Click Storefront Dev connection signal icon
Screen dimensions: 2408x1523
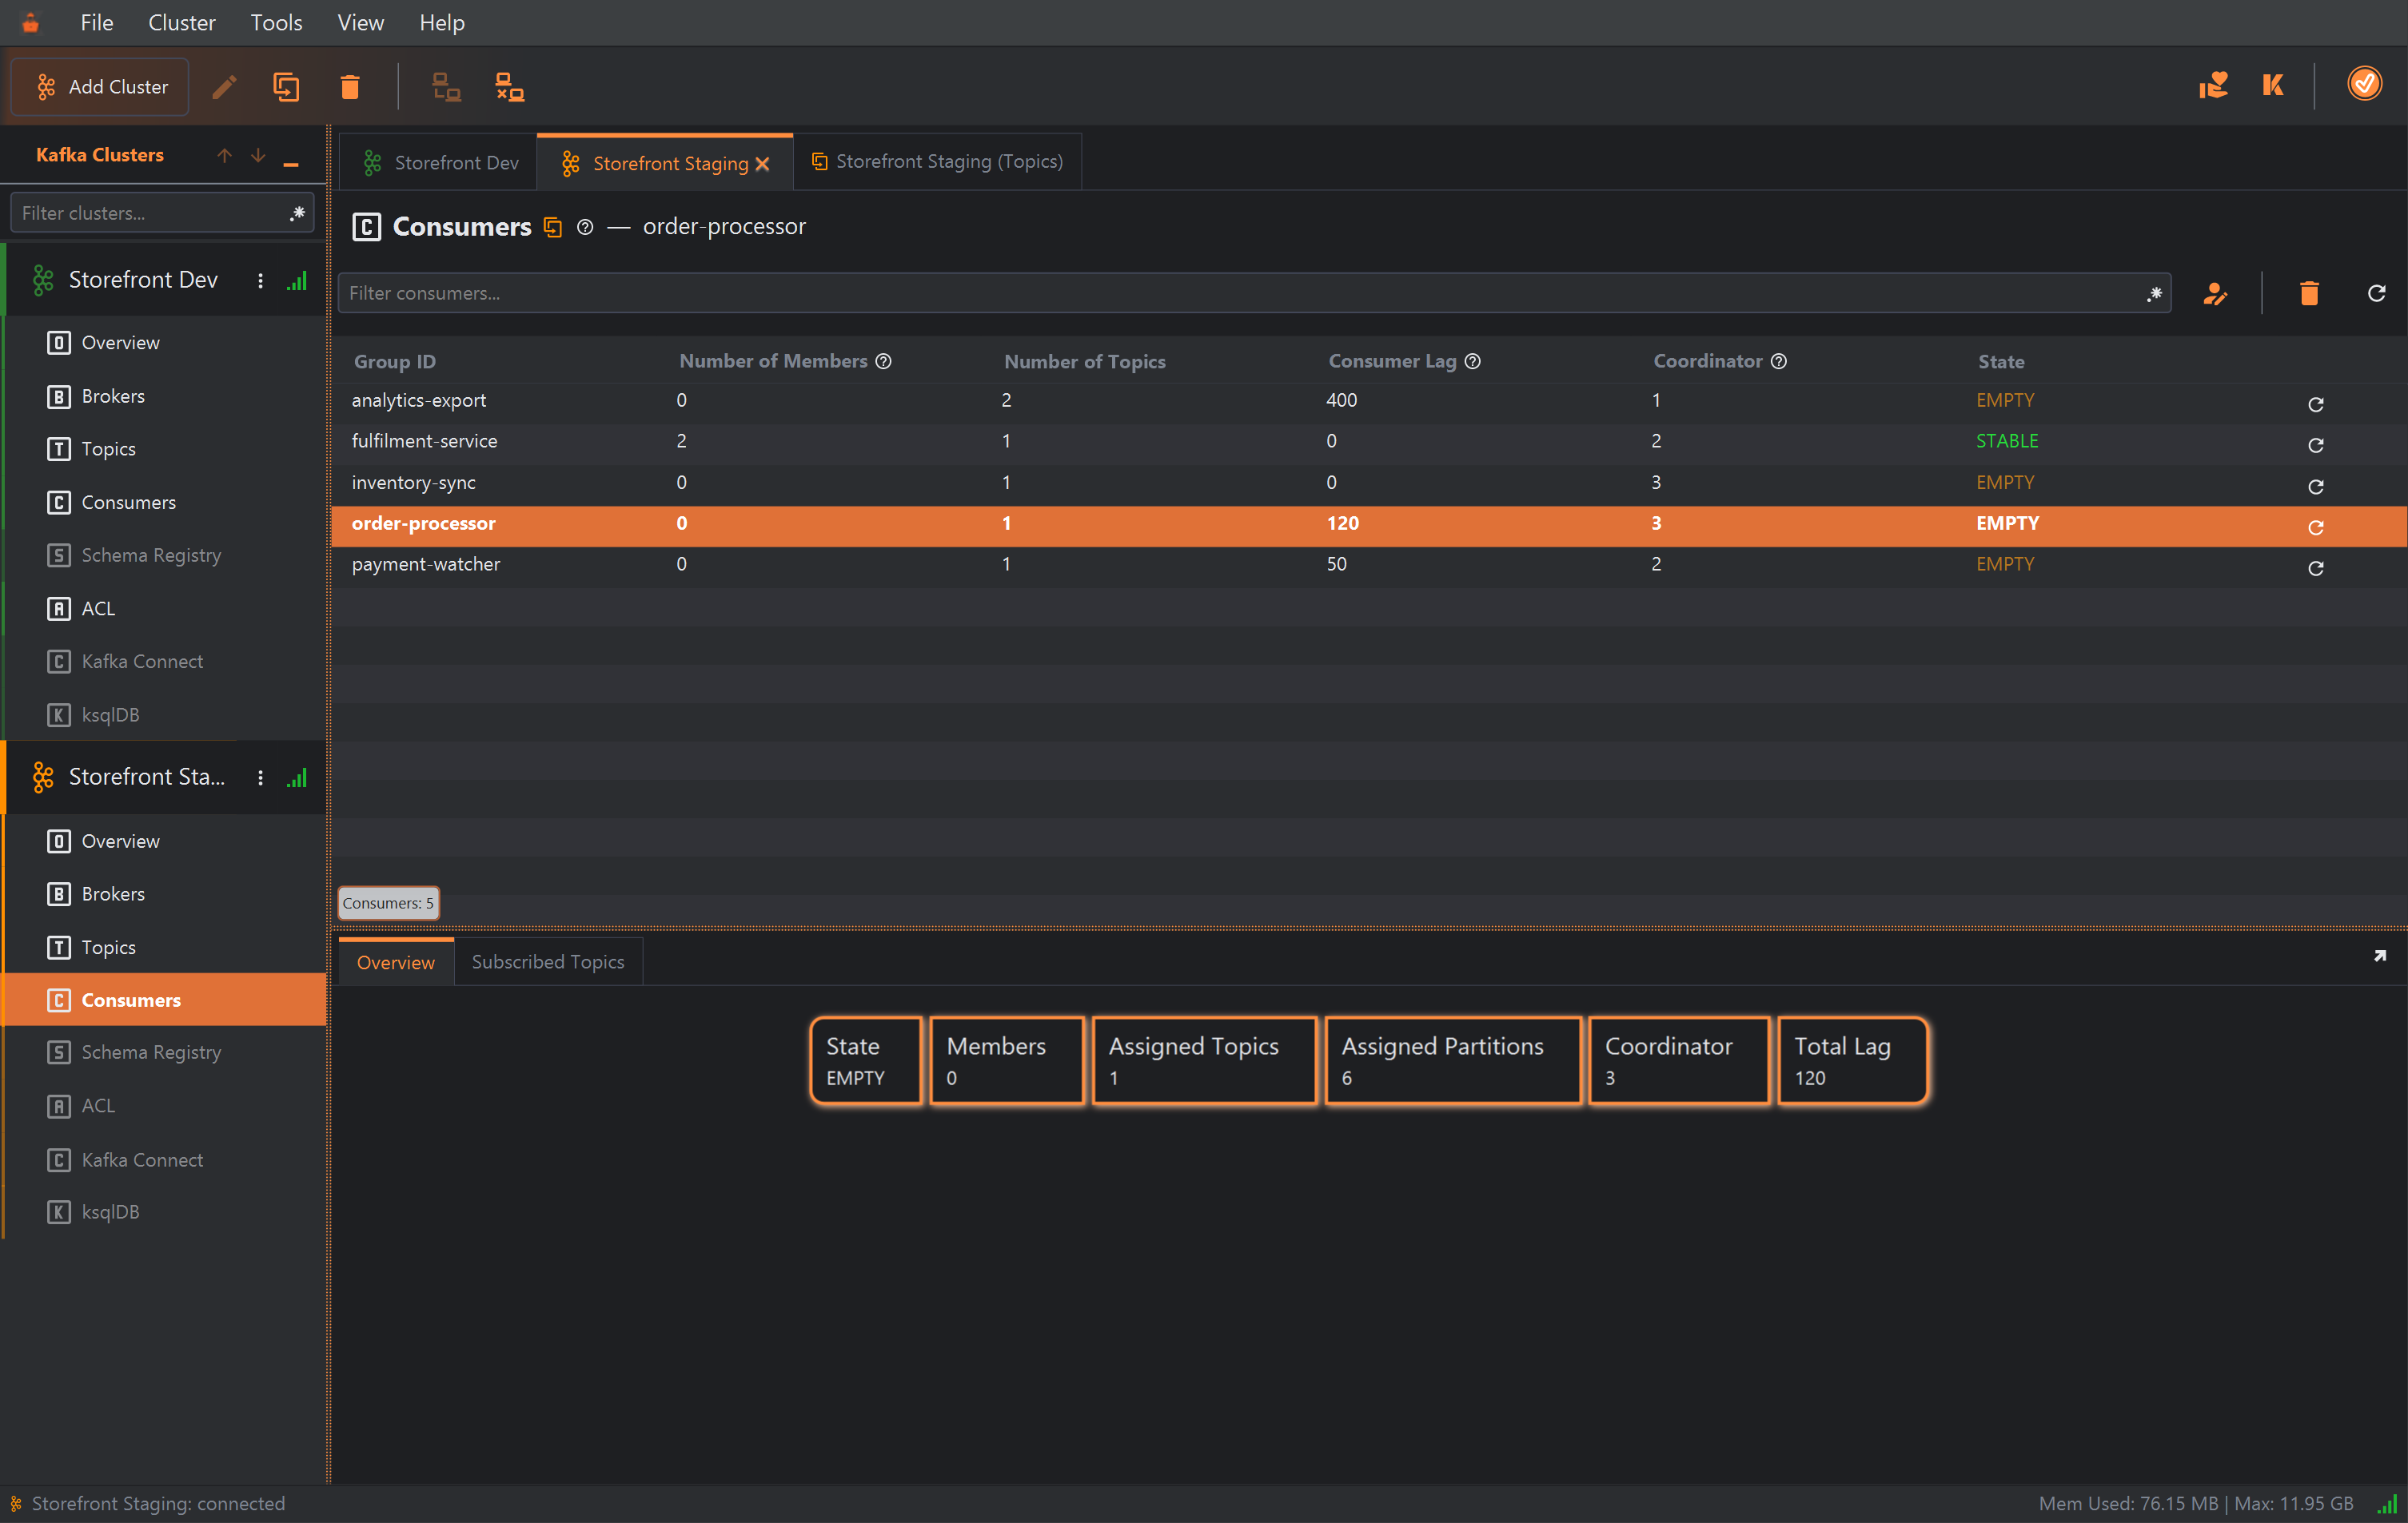(x=297, y=280)
